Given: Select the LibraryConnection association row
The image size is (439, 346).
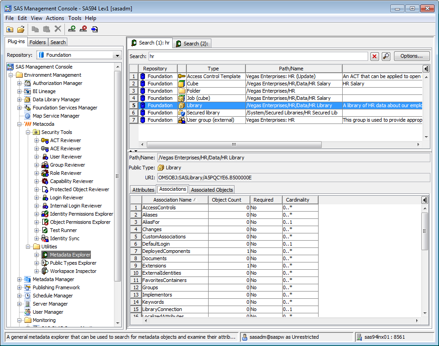Looking at the screenshot, I should click(x=224, y=309).
